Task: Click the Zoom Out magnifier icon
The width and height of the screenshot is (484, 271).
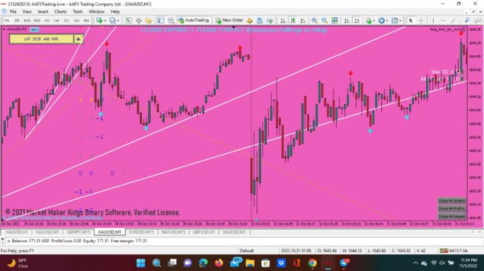Action: coord(325,21)
